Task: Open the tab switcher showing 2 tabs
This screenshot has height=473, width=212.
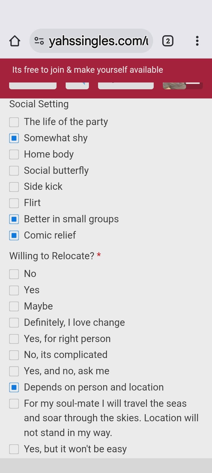Action: (x=168, y=41)
